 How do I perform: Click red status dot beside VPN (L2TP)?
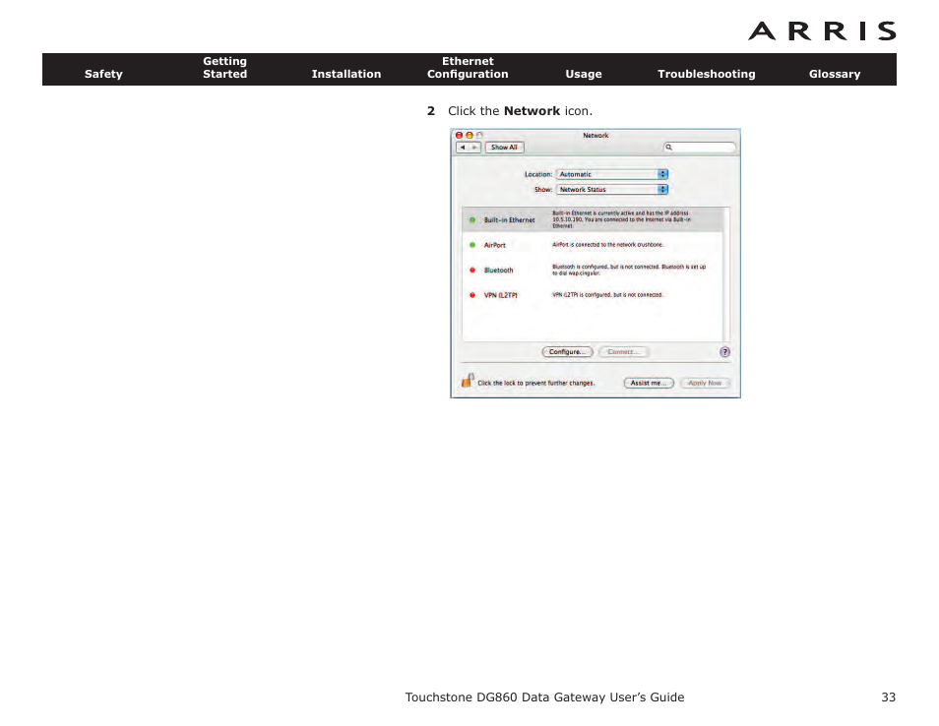click(x=472, y=295)
